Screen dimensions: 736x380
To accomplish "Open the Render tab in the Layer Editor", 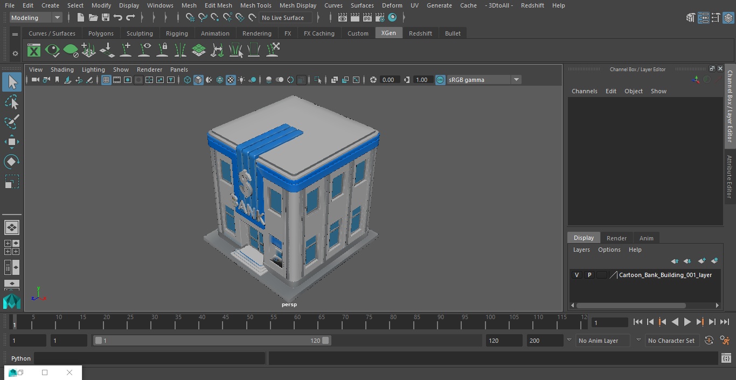I will point(616,238).
